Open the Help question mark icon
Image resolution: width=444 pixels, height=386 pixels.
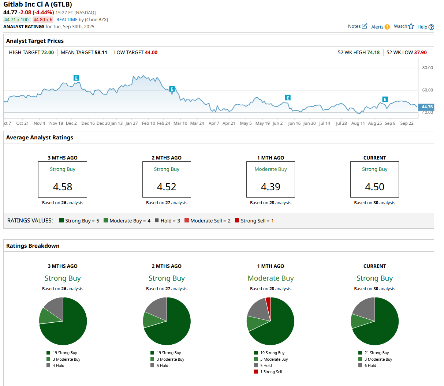[x=431, y=27]
